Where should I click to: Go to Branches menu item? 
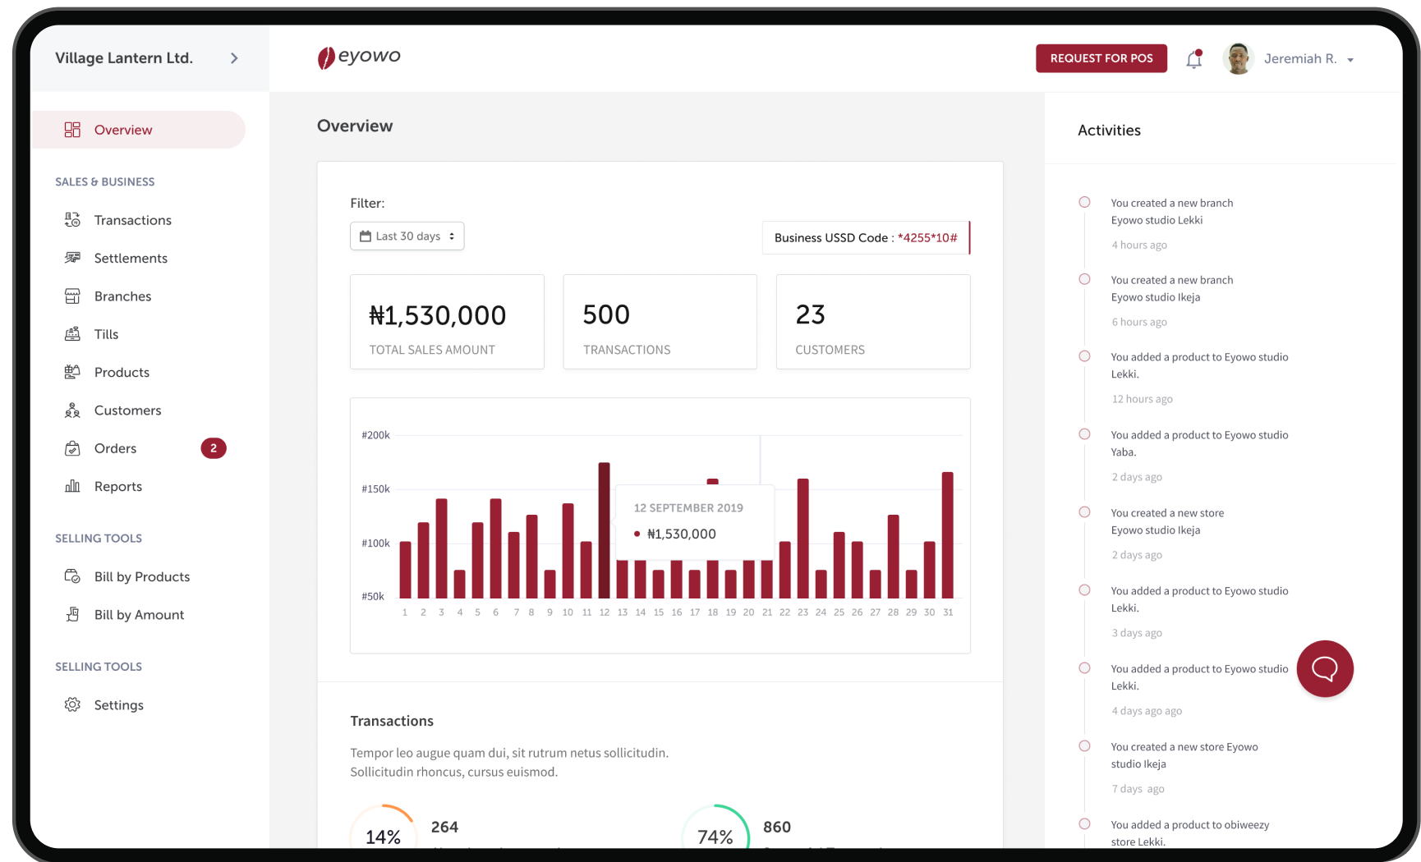pyautogui.click(x=122, y=296)
